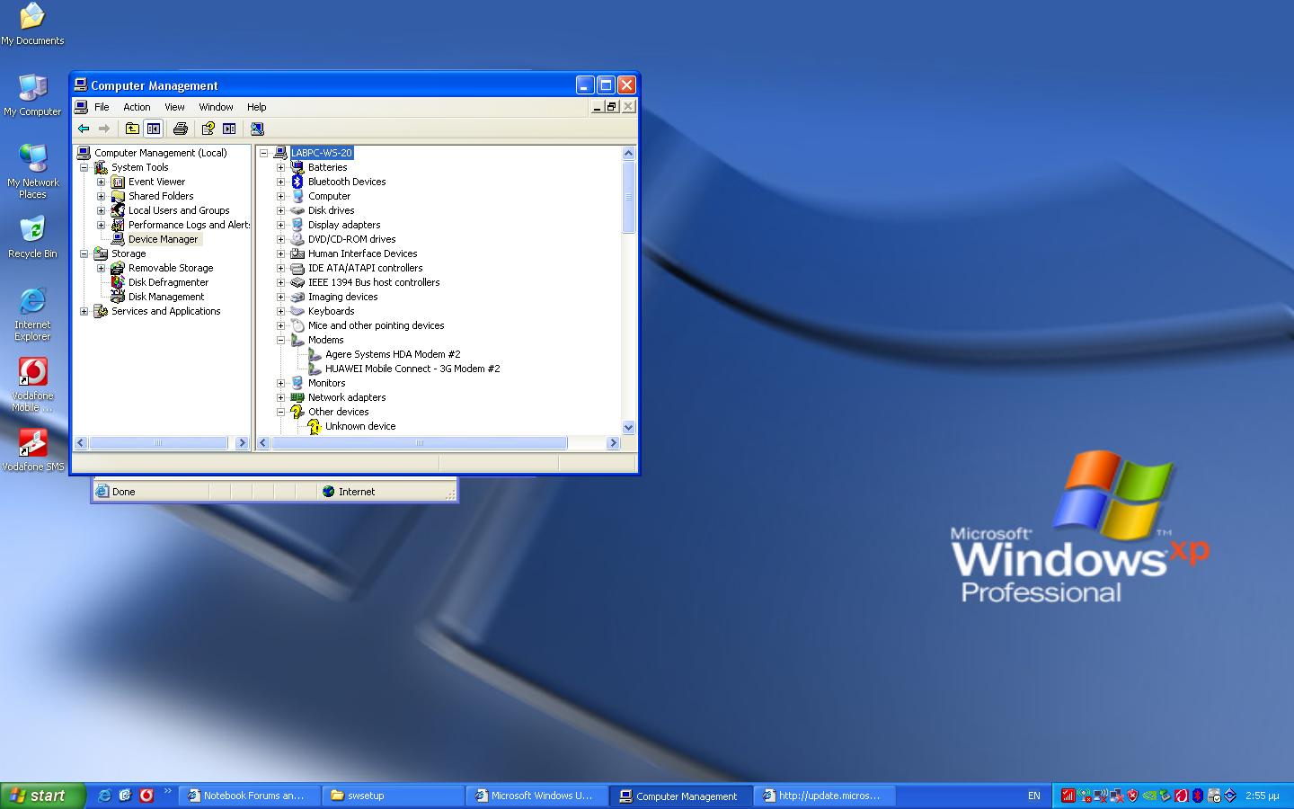Expand the Batteries device category
The height and width of the screenshot is (809, 1294).
point(280,167)
